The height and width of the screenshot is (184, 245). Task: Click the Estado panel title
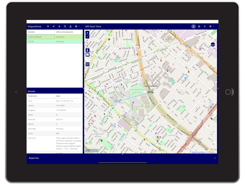click(x=31, y=91)
